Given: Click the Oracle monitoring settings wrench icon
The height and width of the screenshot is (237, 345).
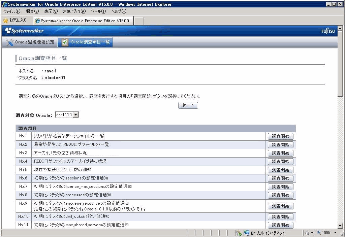Looking at the screenshot, I should click(x=9, y=42).
